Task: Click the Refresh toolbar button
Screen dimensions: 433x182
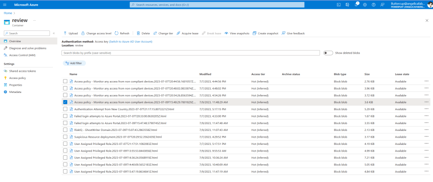Action: pyautogui.click(x=122, y=33)
